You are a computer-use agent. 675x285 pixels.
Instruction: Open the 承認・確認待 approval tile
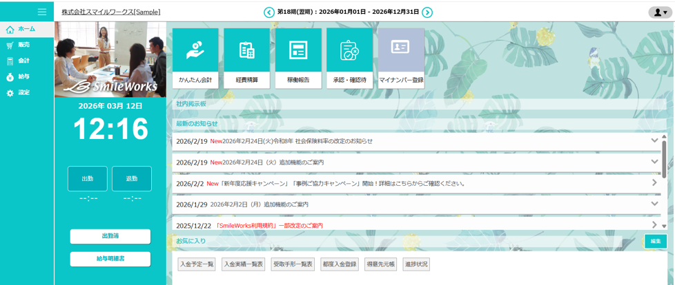[349, 51]
